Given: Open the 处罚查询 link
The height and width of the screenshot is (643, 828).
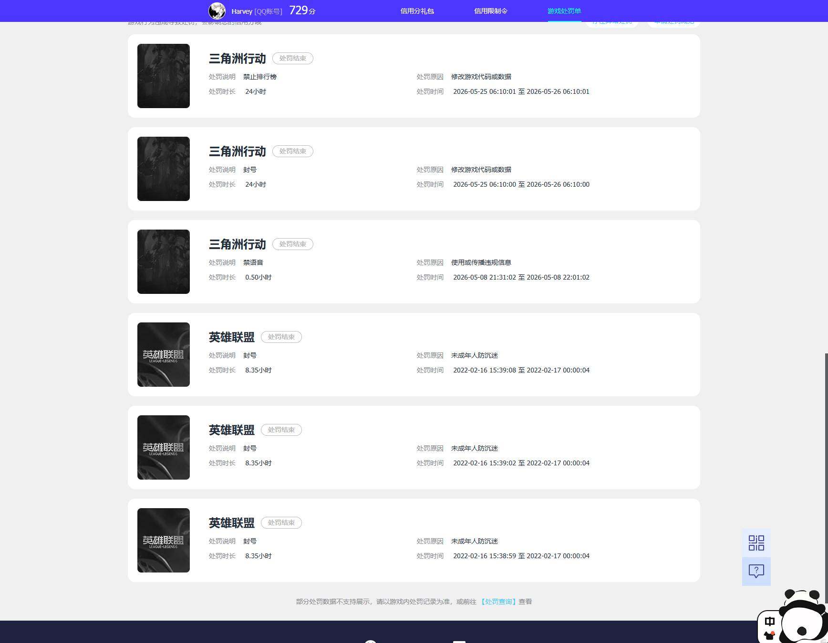Looking at the screenshot, I should click(x=498, y=602).
